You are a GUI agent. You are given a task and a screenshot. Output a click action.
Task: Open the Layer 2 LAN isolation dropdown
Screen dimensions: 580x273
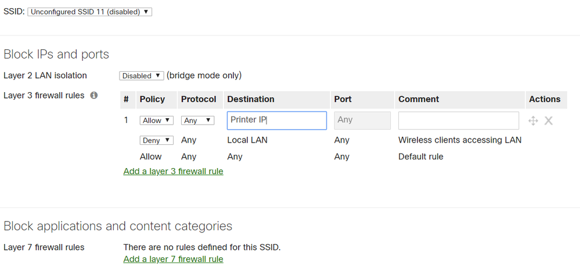click(141, 76)
